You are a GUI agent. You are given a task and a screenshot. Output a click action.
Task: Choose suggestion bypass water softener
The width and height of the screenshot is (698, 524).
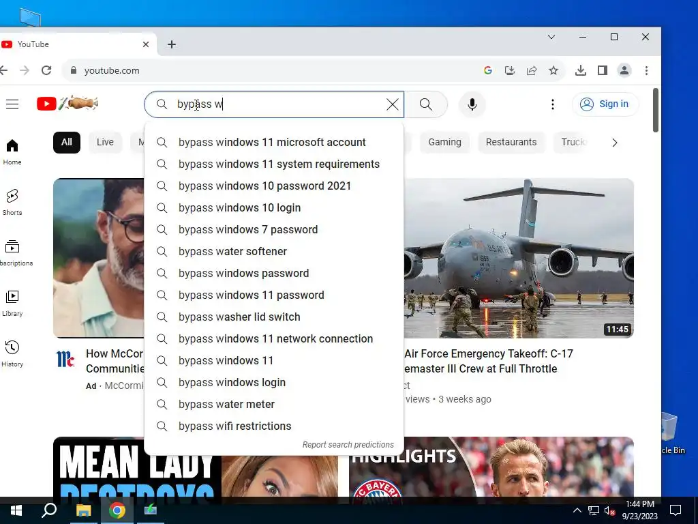pos(274,251)
